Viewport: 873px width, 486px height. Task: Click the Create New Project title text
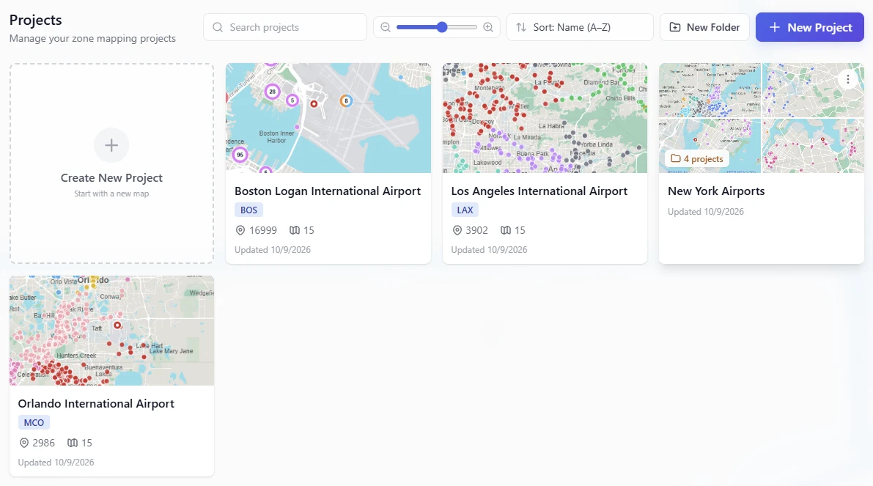[111, 177]
